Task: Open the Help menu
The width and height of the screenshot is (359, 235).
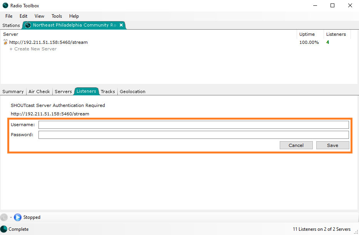Action: tap(74, 16)
